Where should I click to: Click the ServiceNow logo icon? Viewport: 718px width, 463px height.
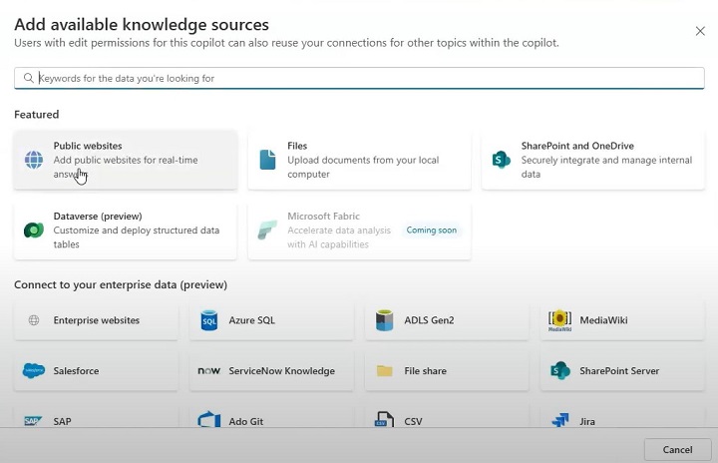coord(209,371)
